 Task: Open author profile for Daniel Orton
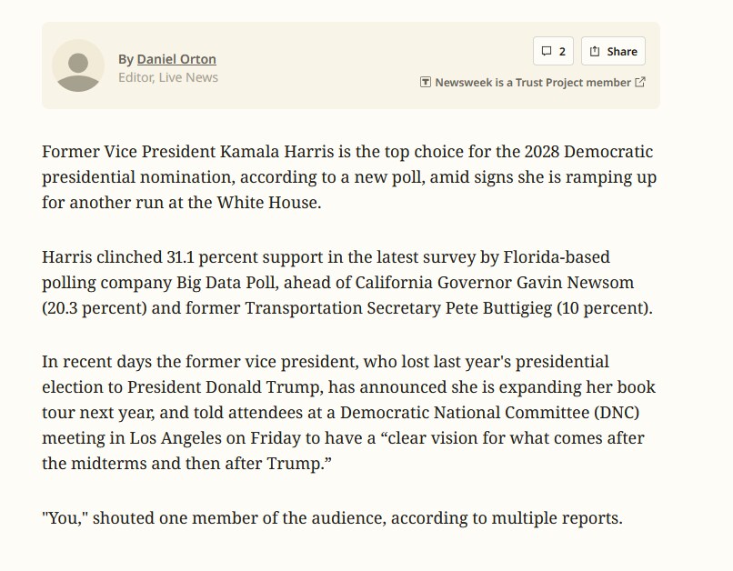point(176,59)
